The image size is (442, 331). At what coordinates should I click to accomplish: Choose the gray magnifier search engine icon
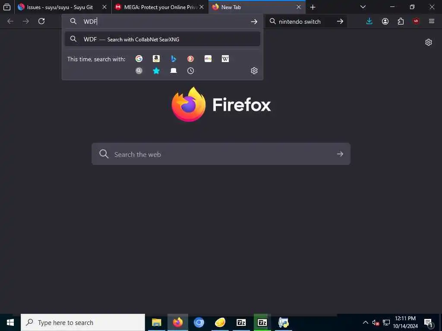pos(139,71)
